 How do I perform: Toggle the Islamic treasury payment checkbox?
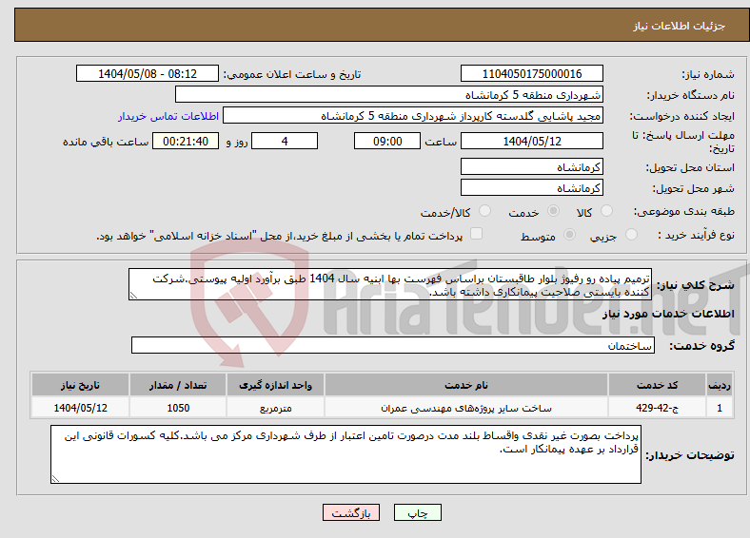pyautogui.click(x=477, y=234)
